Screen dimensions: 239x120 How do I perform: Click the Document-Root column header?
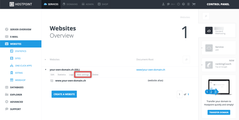(x=145, y=59)
